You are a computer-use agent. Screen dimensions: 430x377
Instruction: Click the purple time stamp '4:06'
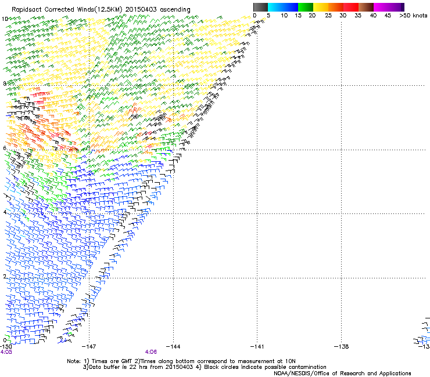[x=151, y=352]
